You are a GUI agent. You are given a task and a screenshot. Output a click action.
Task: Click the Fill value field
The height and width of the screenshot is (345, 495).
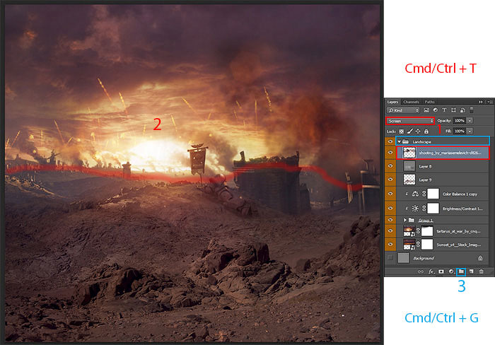(x=460, y=131)
